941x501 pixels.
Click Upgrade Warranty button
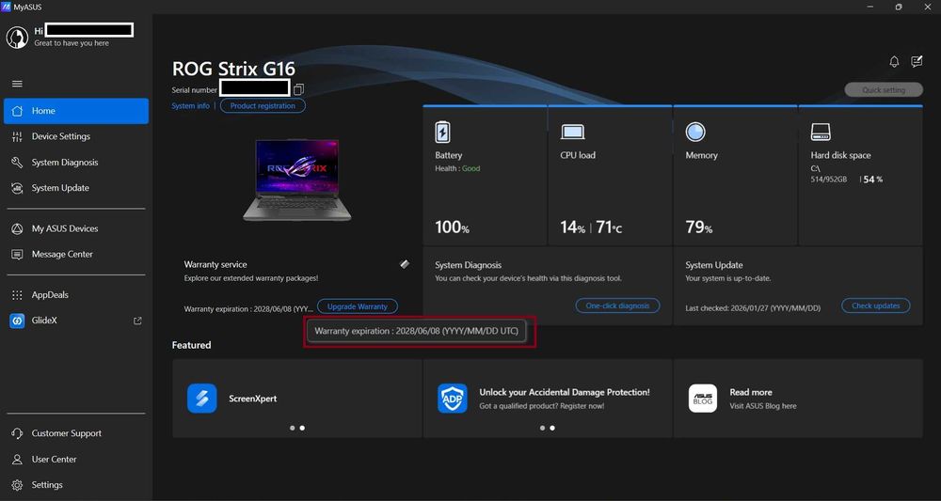click(358, 306)
